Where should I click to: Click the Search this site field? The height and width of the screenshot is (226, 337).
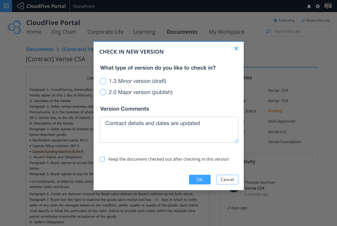(299, 31)
